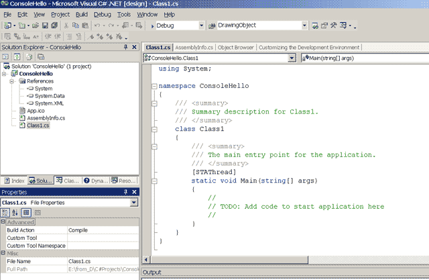The image size is (429, 280).
Task: Click Properties icon in Solution Explorer toolbar
Action: (41, 57)
